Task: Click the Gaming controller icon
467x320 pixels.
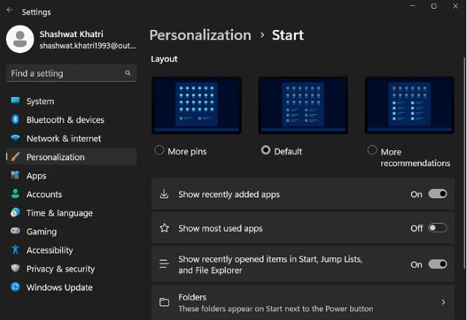Action: [x=15, y=231]
